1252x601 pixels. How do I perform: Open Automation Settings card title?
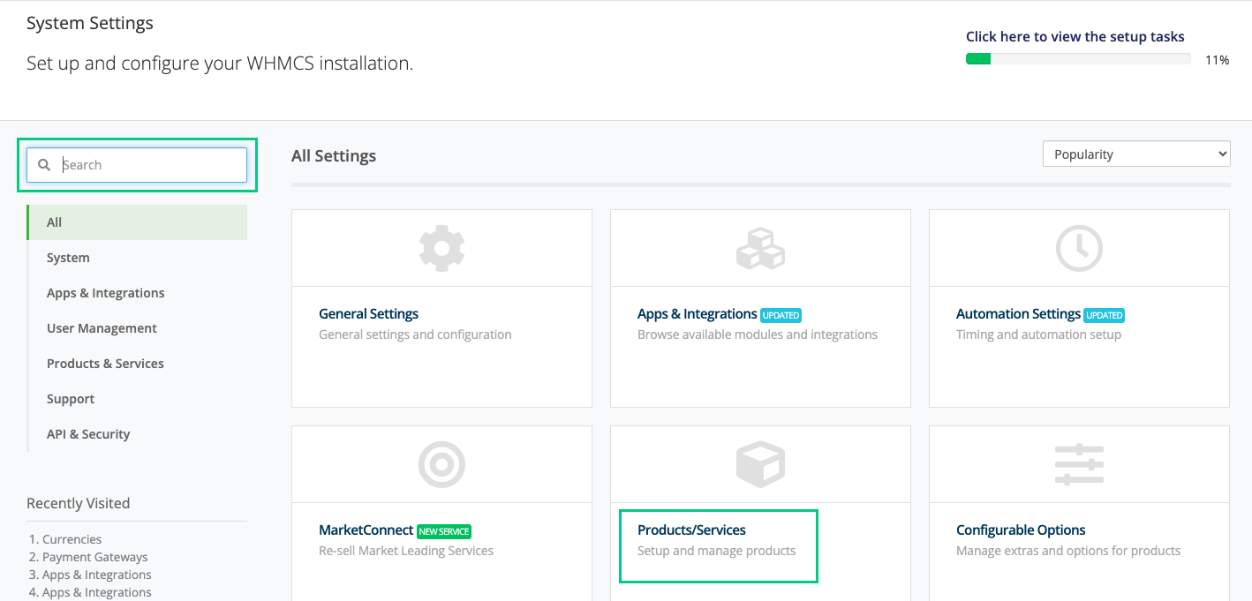1018,313
